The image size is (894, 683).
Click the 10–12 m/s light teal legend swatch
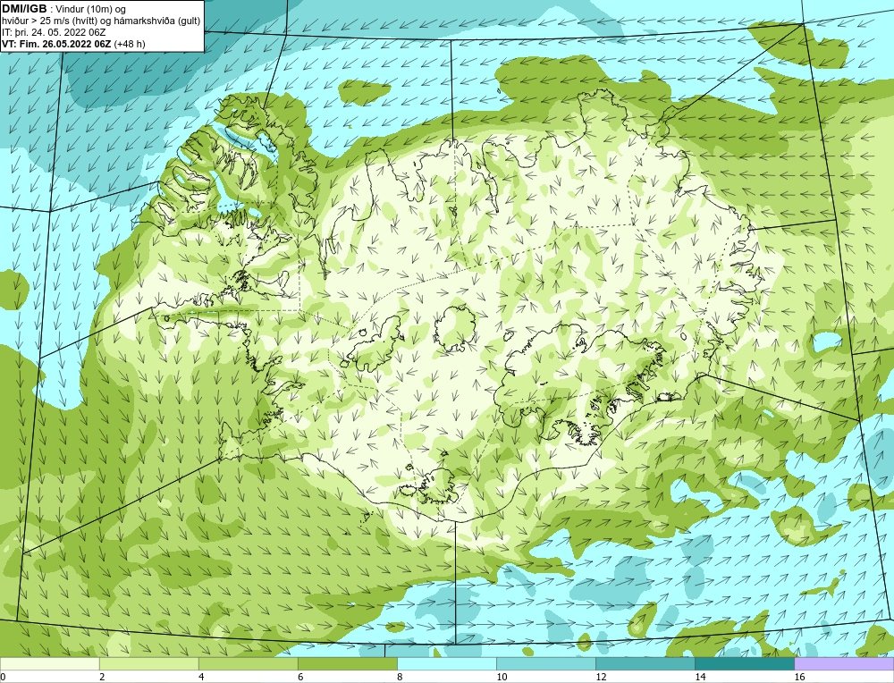click(545, 663)
